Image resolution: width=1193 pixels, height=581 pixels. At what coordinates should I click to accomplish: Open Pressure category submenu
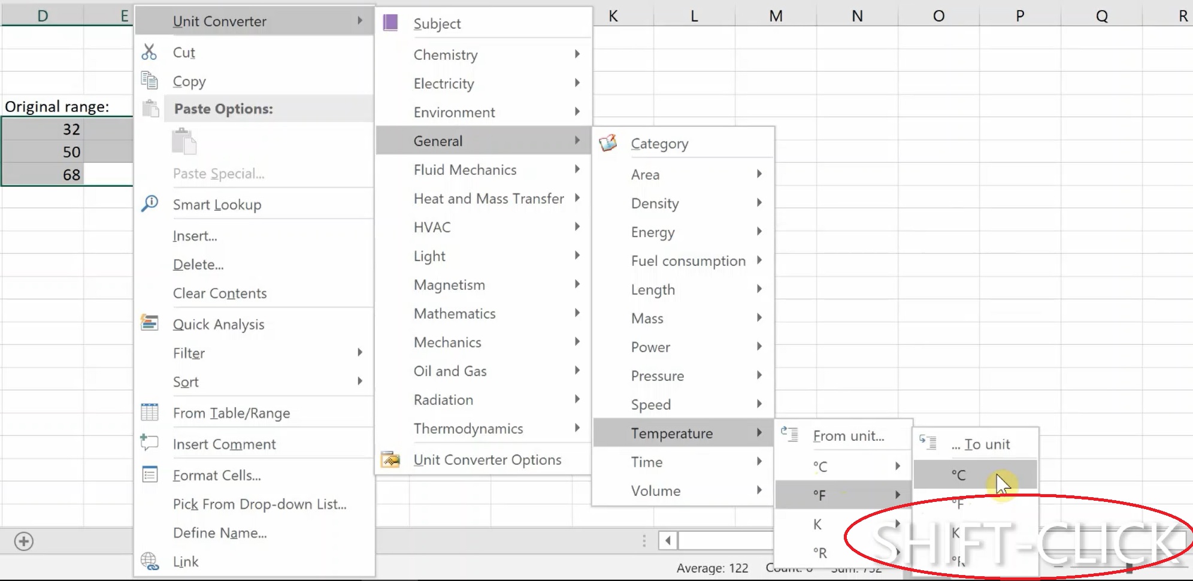coord(658,376)
